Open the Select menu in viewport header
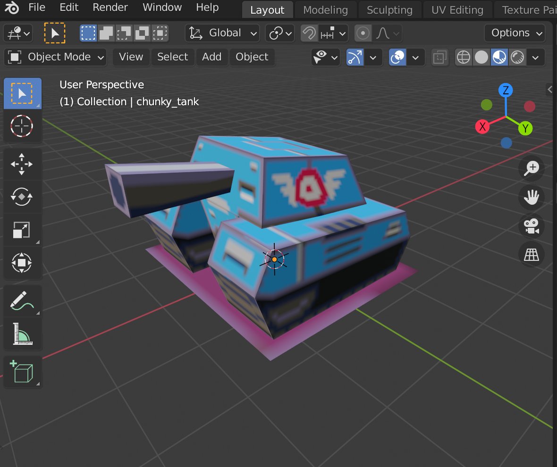 (173, 57)
